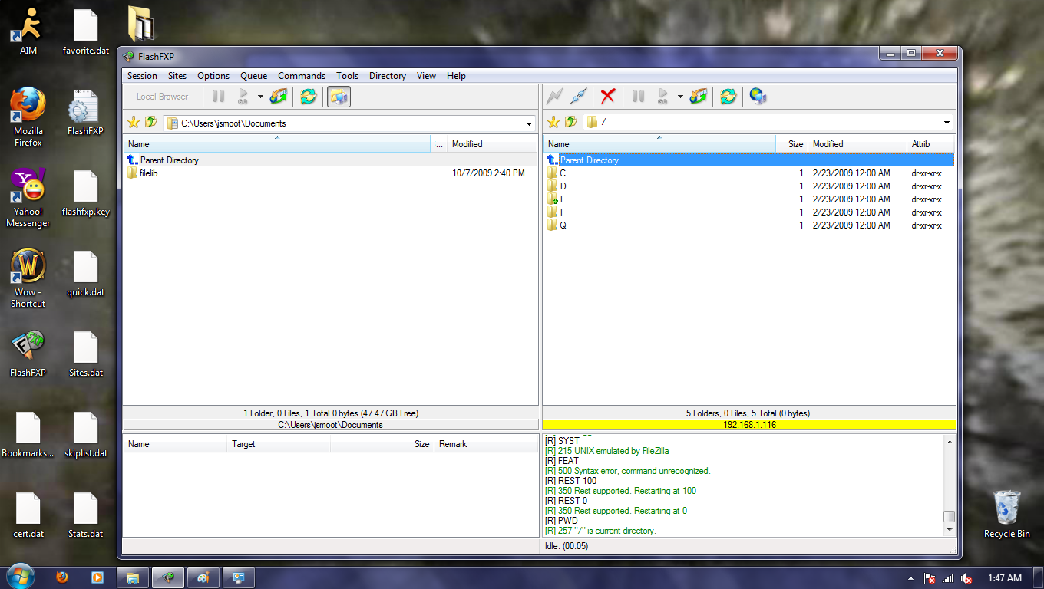
Task: Click the local pane transfer files icon
Action: click(x=278, y=97)
